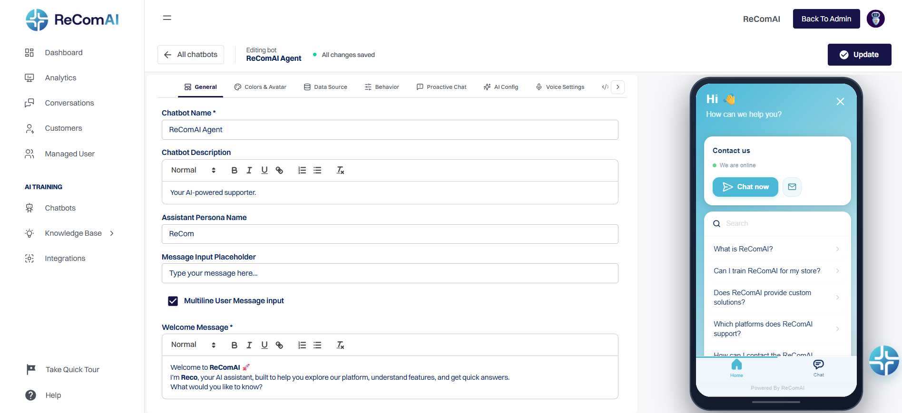Click Back To Admin button
Image resolution: width=902 pixels, height=413 pixels.
(826, 19)
